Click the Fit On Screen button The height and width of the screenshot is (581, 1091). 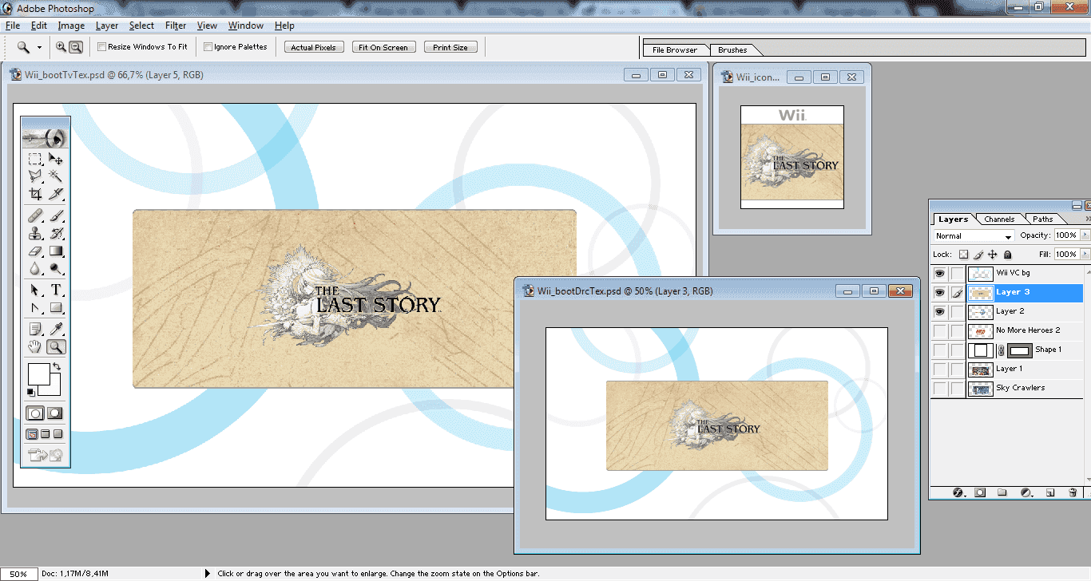click(x=383, y=47)
